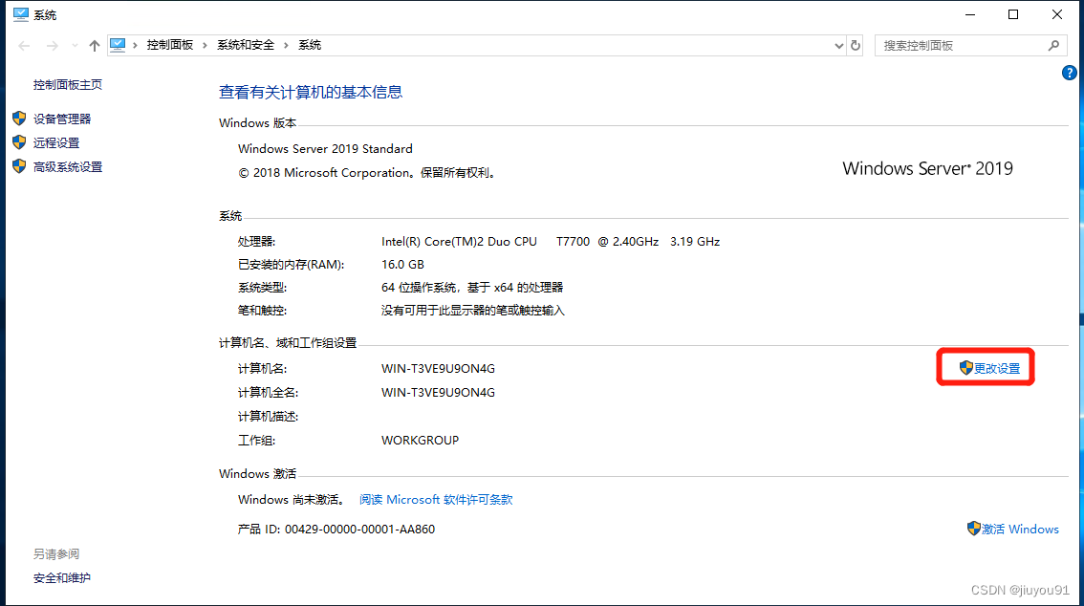Image resolution: width=1084 pixels, height=606 pixels.
Task: Click the 激活 Windows link
Action: tap(1019, 529)
